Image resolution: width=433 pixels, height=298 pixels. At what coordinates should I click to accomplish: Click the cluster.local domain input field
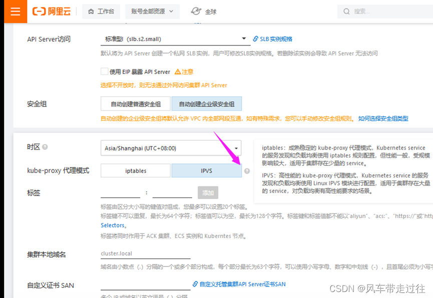tap(146, 253)
